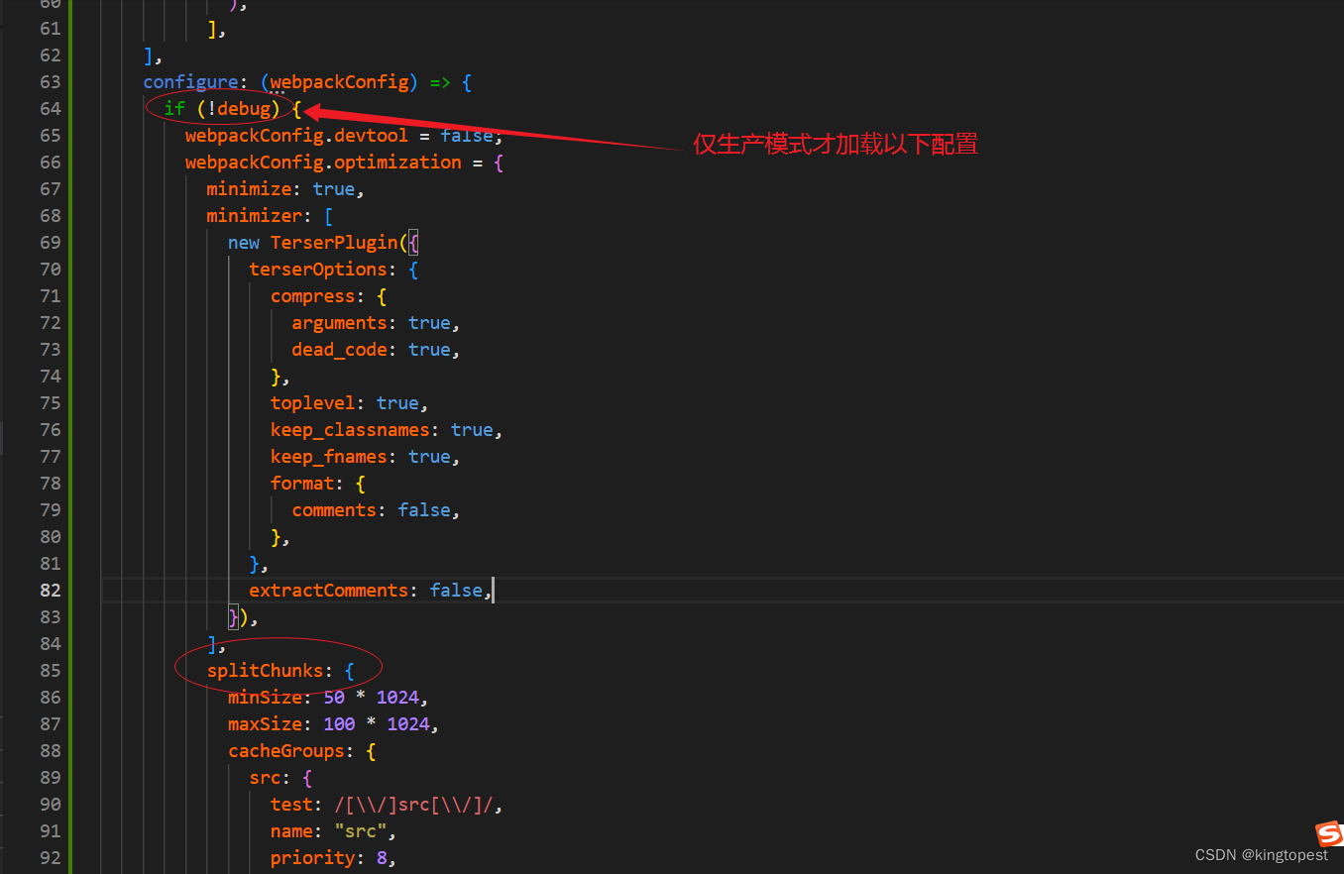
Task: Click the 'maxSize' property
Action: coord(265,723)
